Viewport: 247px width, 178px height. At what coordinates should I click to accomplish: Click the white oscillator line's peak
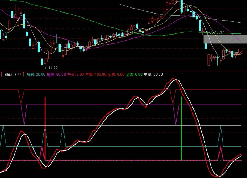[176, 80]
